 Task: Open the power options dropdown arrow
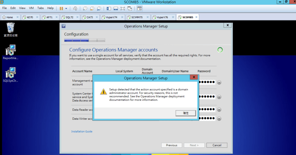(66, 8)
